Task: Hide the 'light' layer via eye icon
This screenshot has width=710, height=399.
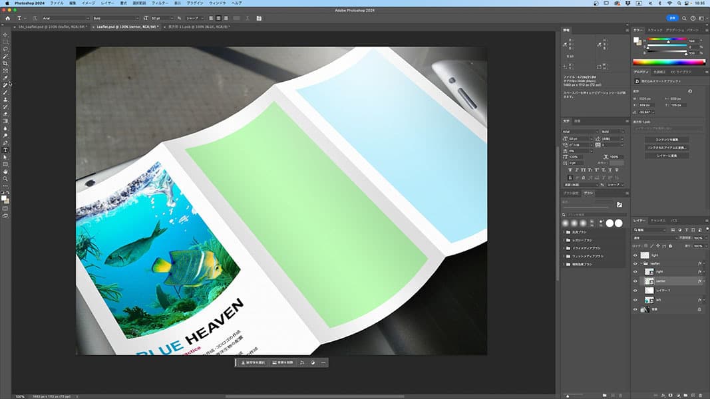Action: 635,255
